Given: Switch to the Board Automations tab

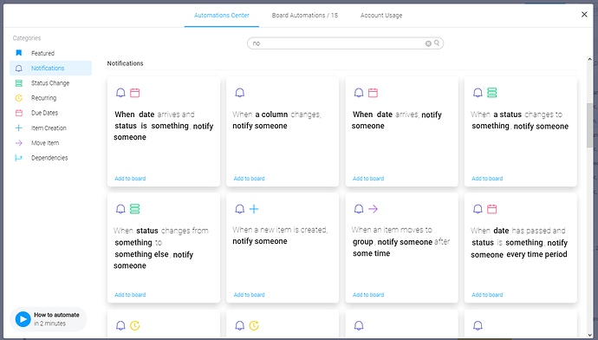Looking at the screenshot, I should tap(305, 16).
